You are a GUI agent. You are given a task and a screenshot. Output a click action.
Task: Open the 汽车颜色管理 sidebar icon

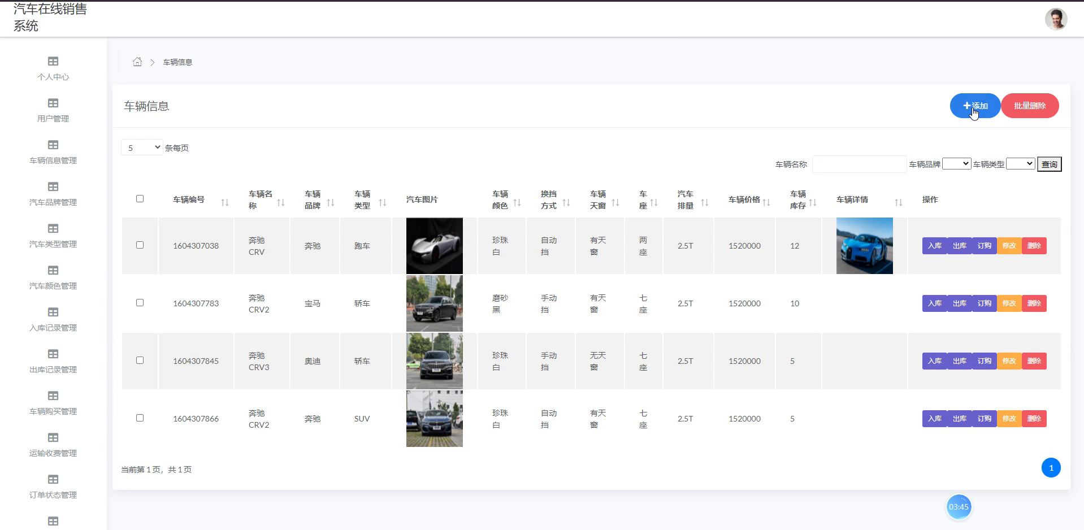[53, 270]
